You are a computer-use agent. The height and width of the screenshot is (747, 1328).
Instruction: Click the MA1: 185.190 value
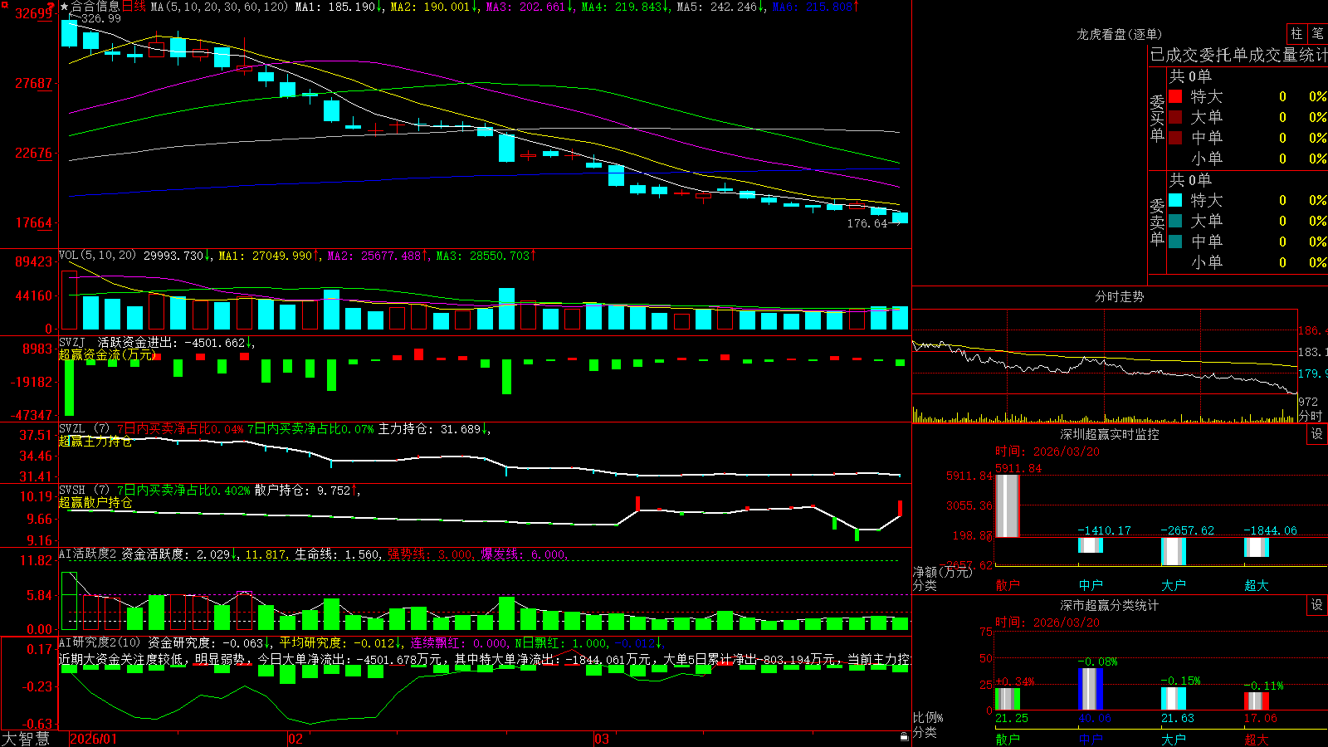(x=339, y=7)
